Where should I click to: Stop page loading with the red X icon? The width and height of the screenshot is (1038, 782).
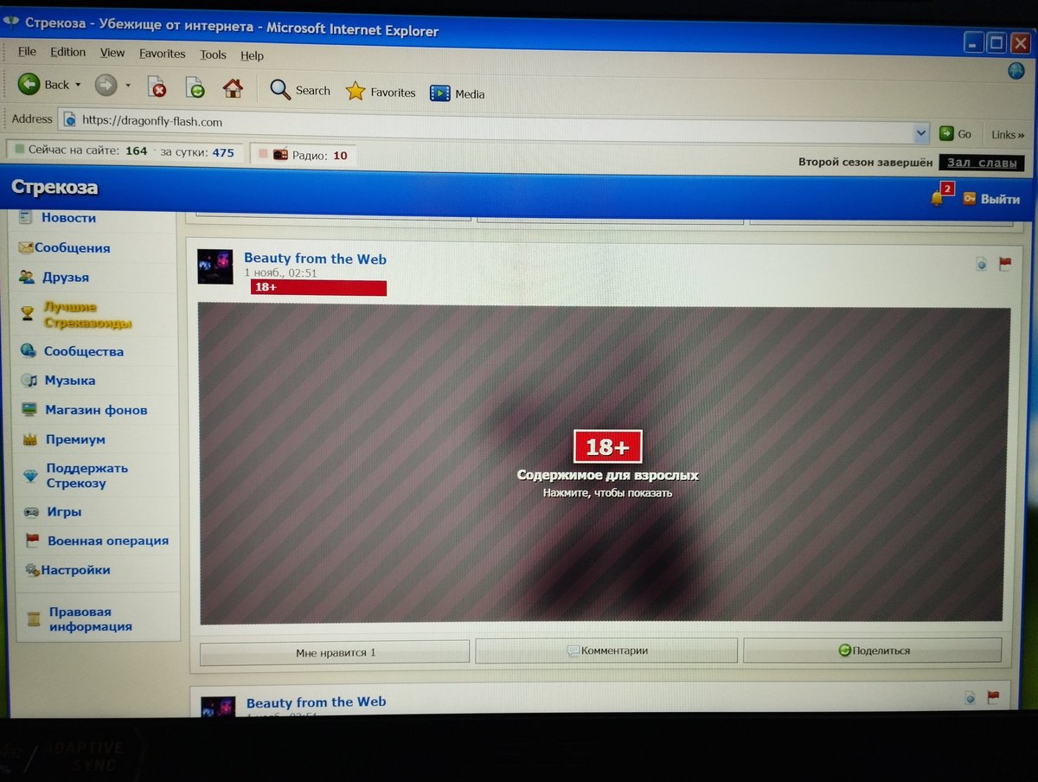pos(157,87)
